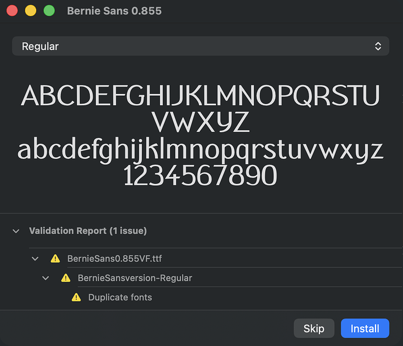Screen dimensions: 403x346
Task: Click the up-down arrows on style selector
Action: pyautogui.click(x=378, y=46)
